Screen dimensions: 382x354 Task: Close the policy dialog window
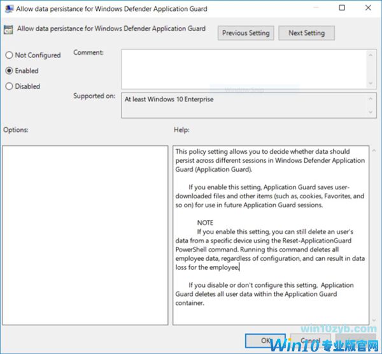tap(368, 8)
